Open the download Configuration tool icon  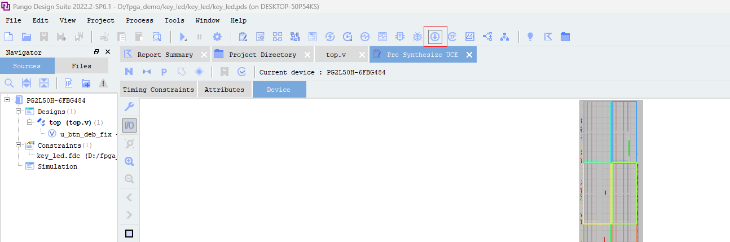(435, 37)
